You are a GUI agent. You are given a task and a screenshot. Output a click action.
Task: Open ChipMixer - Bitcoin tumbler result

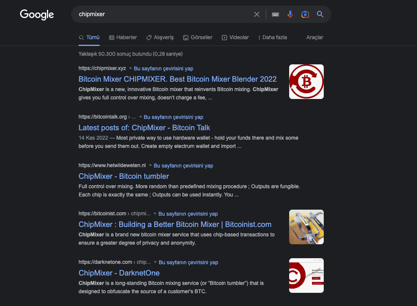click(x=124, y=176)
